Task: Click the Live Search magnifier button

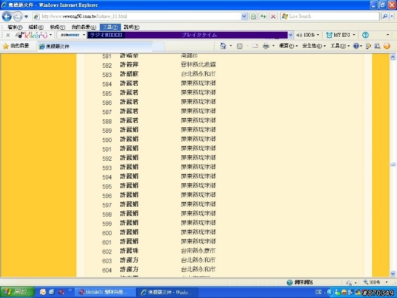Action: point(385,17)
